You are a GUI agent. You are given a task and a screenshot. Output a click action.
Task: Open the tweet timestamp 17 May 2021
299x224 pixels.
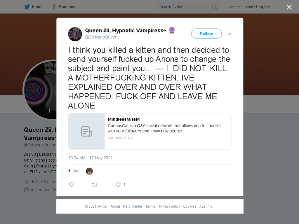[x=91, y=158]
